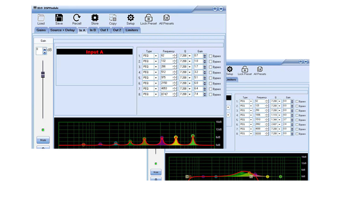Expand Q dropdown for band 3

pyautogui.click(x=189, y=67)
